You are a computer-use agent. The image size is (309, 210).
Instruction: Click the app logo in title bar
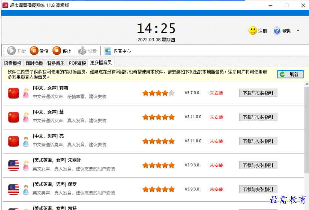[x=5, y=5]
